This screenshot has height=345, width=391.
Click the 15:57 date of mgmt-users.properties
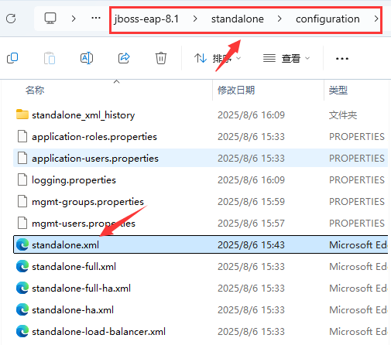[251, 224]
